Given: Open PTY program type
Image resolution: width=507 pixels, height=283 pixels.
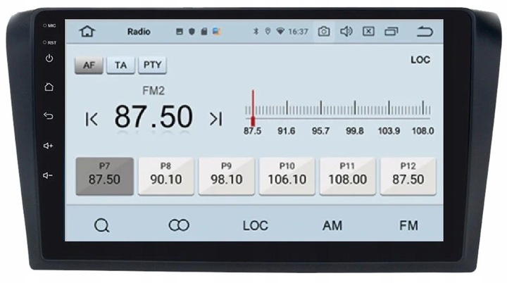Looking at the screenshot, I should coord(153,65).
